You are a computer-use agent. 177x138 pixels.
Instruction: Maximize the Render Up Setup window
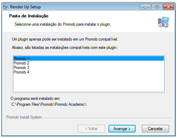click(x=157, y=7)
